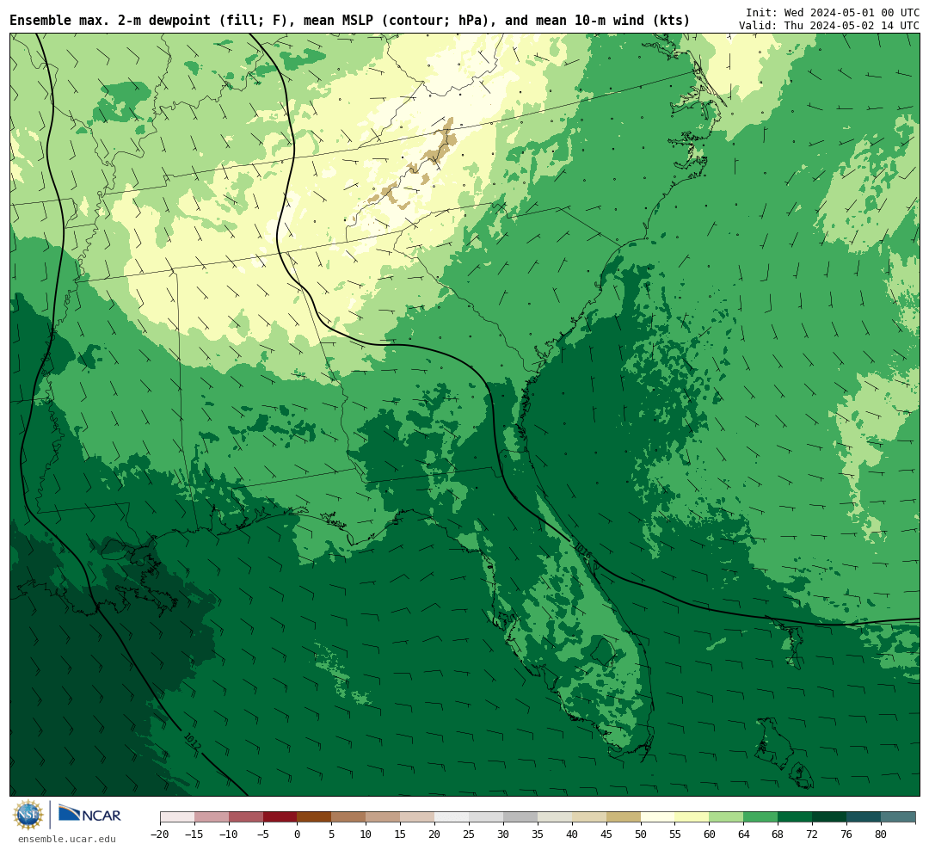Click the color bar swatch between -5 and 0
The image size is (929, 850).
click(280, 816)
